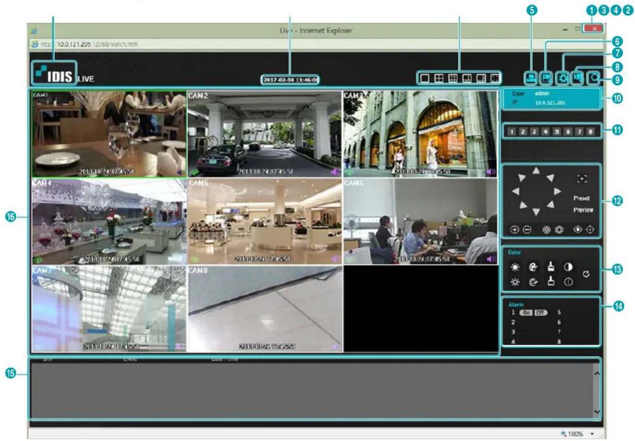Click the PTZ bracket target icon above Preset
The image size is (635, 441).
click(x=582, y=178)
